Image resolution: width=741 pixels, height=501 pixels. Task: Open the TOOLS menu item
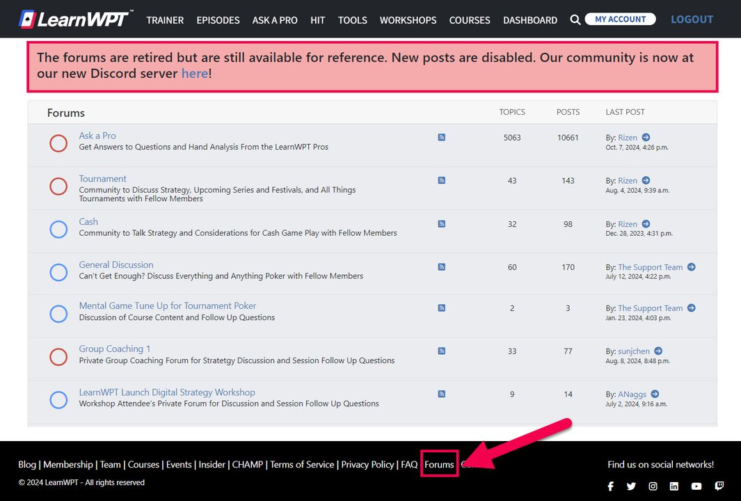[353, 20]
